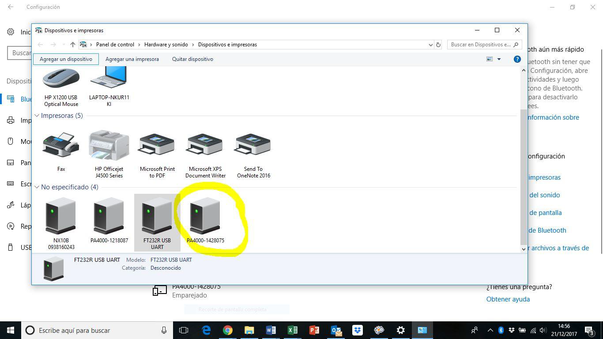Image resolution: width=603 pixels, height=339 pixels.
Task: Open the view options dropdown arrow
Action: click(x=499, y=59)
